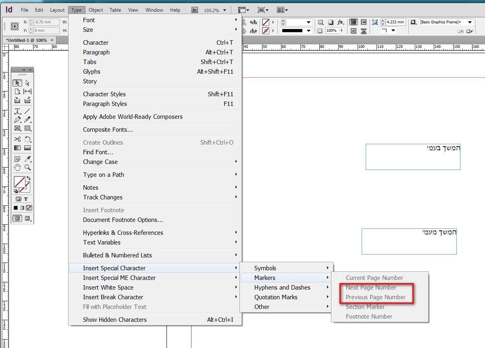Image resolution: width=485 pixels, height=348 pixels.
Task: Select the Note tool
Action: (x=17, y=159)
